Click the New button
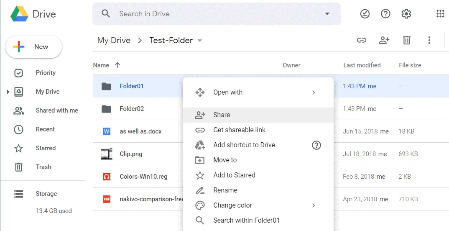Viewport: 449px width, 231px height. [34, 47]
